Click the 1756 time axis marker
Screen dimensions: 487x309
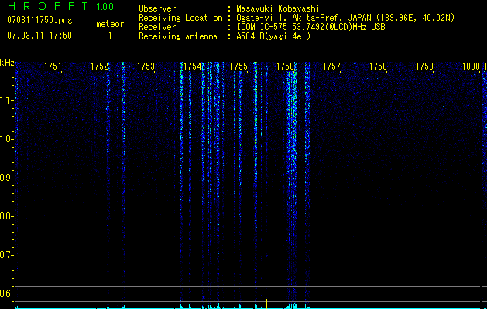(285, 66)
